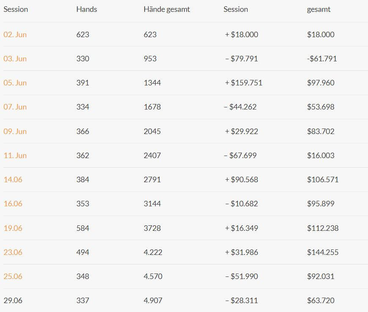Open the 25.06 session link

13,276
